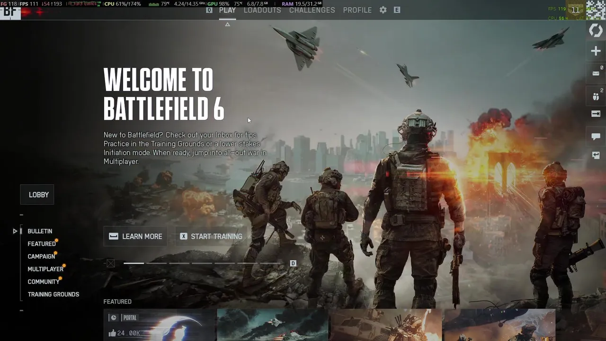Click the WELCOME TO BATTLEFIELD 6 headline

164,93
